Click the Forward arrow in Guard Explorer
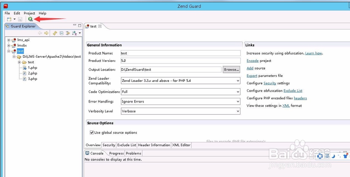 46,33
